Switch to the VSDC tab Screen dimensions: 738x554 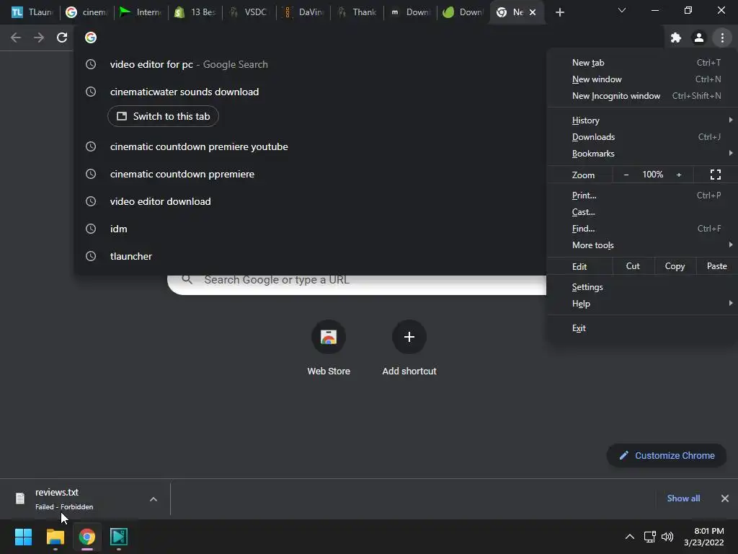pos(249,12)
